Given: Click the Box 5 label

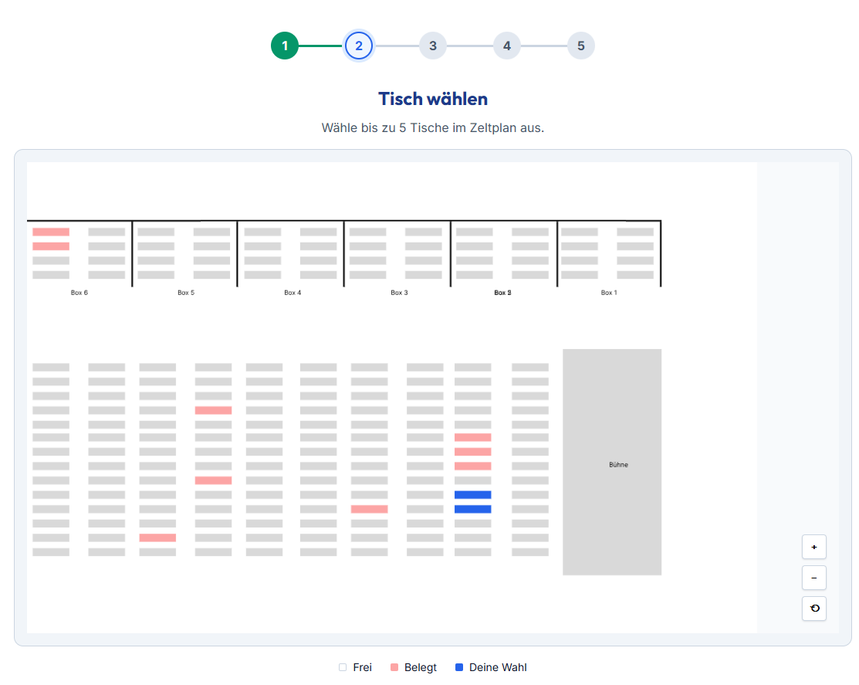Looking at the screenshot, I should point(186,293).
